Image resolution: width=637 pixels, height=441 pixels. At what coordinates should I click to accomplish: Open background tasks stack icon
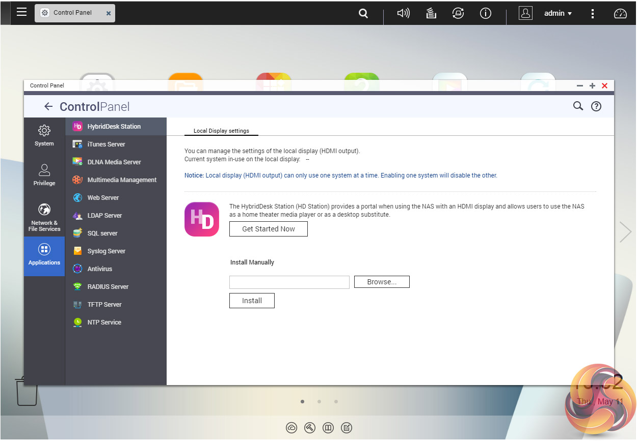[431, 14]
